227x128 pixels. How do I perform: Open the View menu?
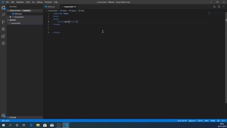point(28,2)
